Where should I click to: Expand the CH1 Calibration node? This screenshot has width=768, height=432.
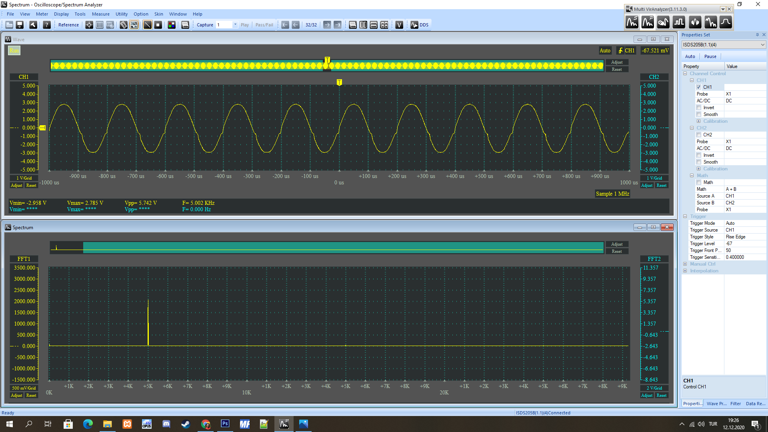pyautogui.click(x=698, y=121)
